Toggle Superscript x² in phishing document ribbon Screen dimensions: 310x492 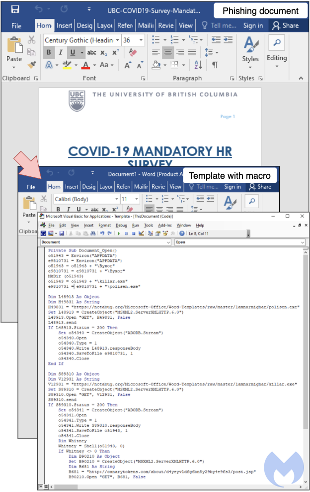(116, 52)
